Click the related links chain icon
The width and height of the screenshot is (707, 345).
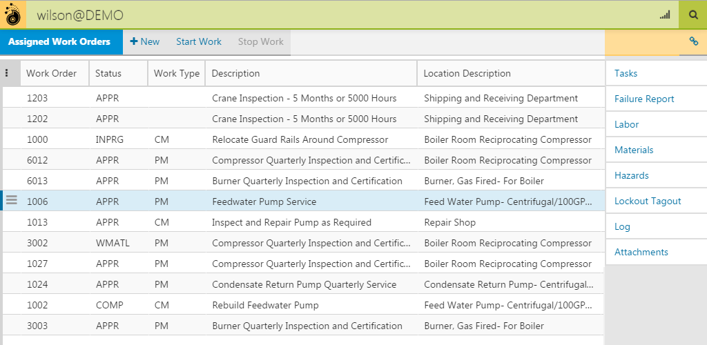tap(693, 42)
